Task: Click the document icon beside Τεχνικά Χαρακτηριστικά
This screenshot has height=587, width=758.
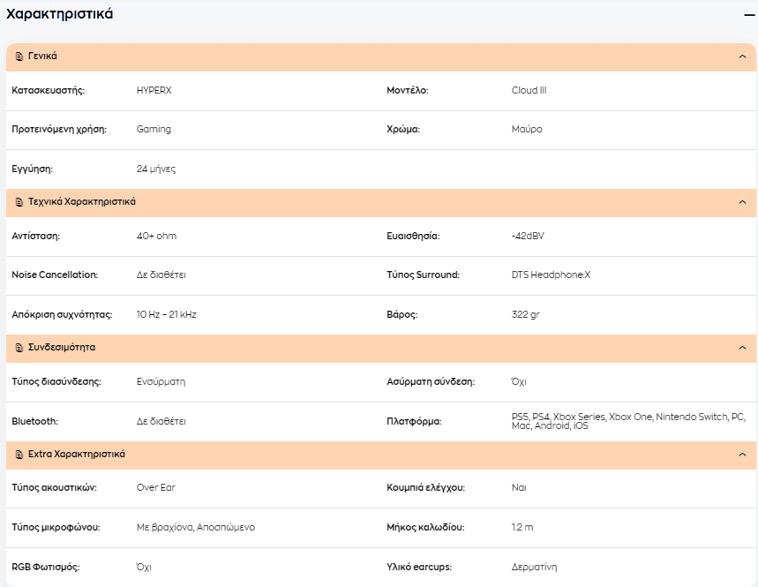Action: [x=19, y=202]
